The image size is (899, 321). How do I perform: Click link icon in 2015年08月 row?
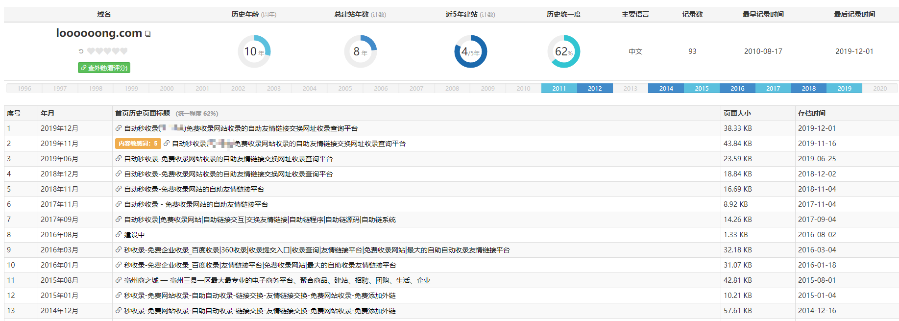(119, 280)
